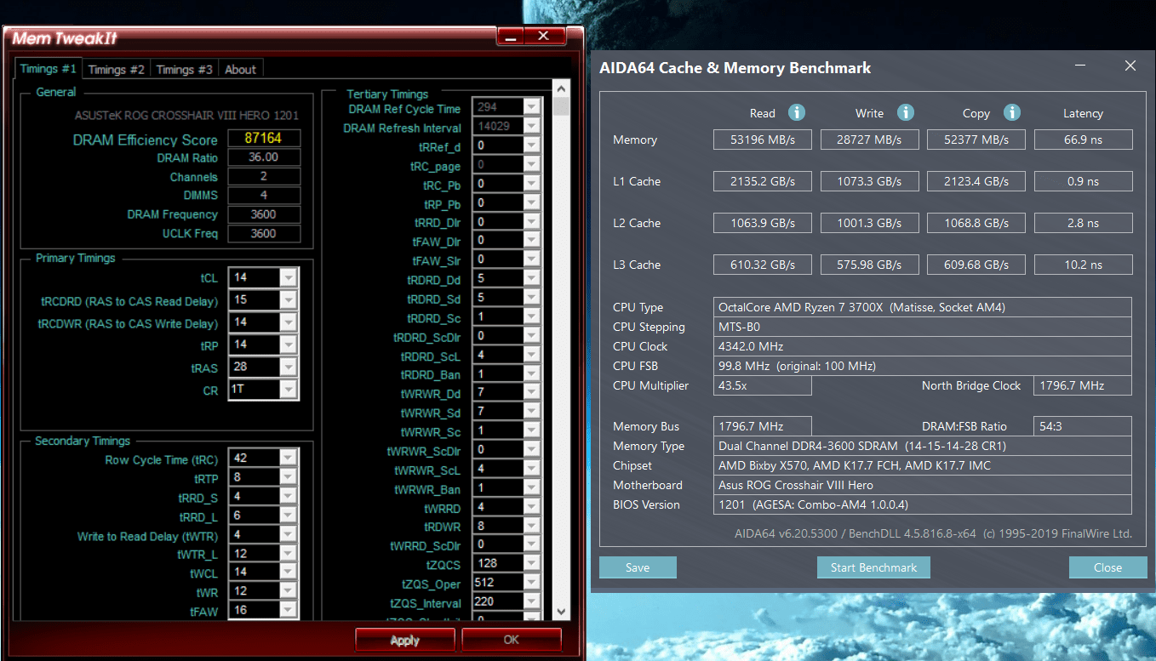Expand the tFAW dropdown
This screenshot has width=1156, height=661.
tap(289, 610)
